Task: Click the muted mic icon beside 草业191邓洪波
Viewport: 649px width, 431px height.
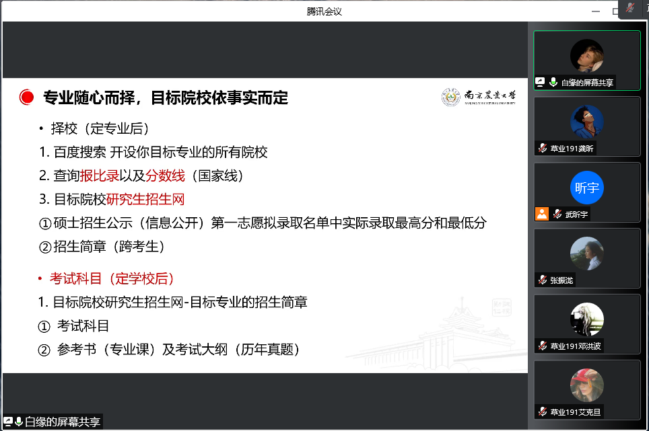Action: [542, 346]
